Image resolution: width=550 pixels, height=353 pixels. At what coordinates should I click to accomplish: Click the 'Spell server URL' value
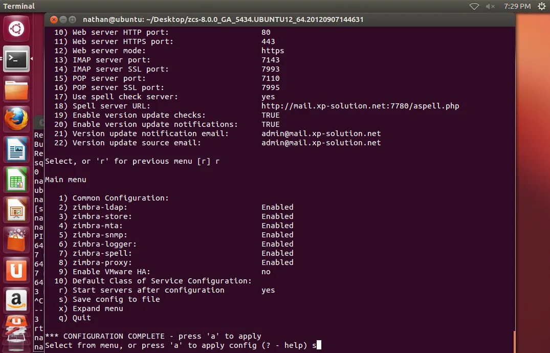pyautogui.click(x=360, y=106)
